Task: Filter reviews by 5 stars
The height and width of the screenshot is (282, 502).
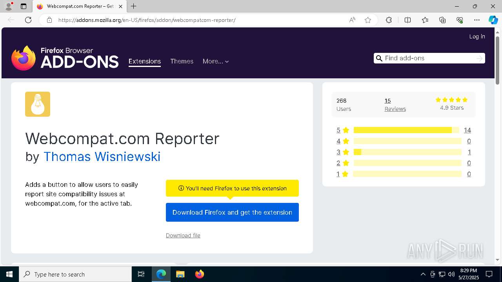Action: [342, 130]
